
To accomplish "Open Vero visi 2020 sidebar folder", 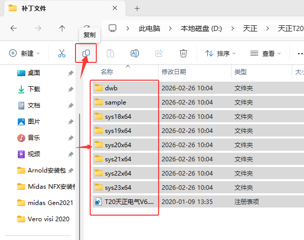I will (x=49, y=219).
